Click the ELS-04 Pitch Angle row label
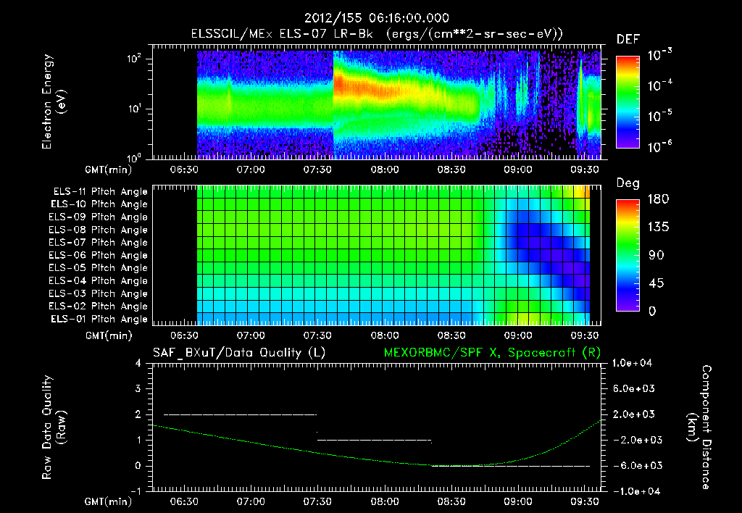The image size is (742, 513). [98, 281]
